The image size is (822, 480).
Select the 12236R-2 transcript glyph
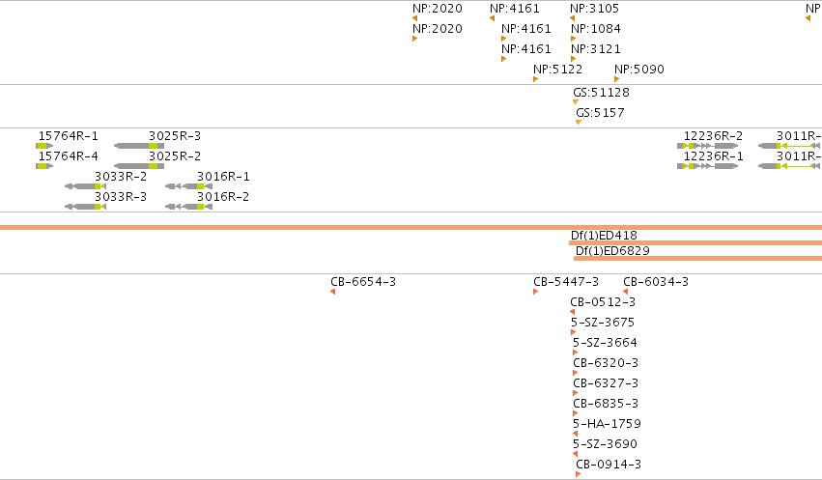pyautogui.click(x=708, y=146)
